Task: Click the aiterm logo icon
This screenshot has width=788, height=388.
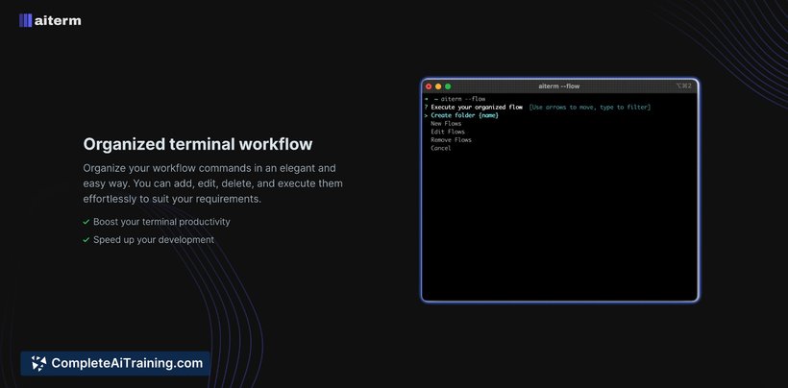Action: (x=26, y=20)
